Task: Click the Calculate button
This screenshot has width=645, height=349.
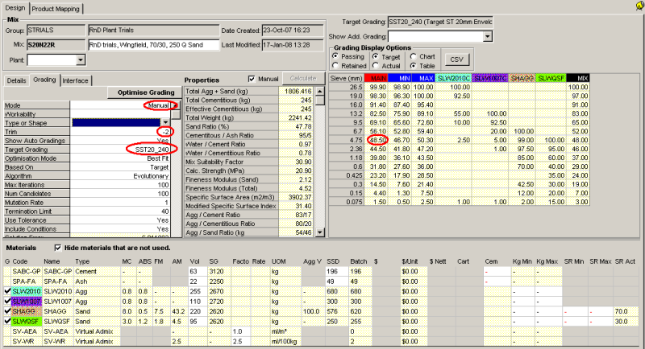Action: [x=303, y=79]
